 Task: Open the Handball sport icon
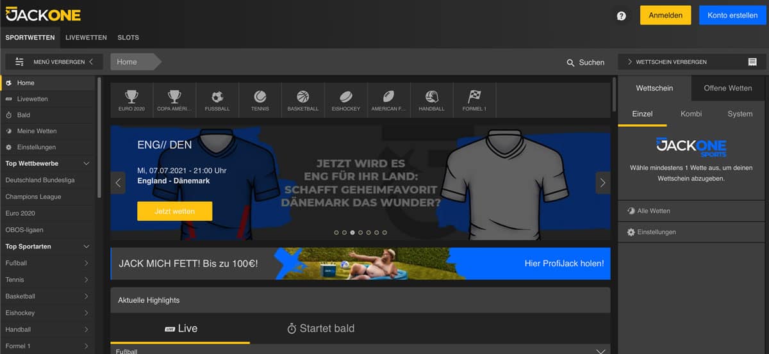(432, 97)
